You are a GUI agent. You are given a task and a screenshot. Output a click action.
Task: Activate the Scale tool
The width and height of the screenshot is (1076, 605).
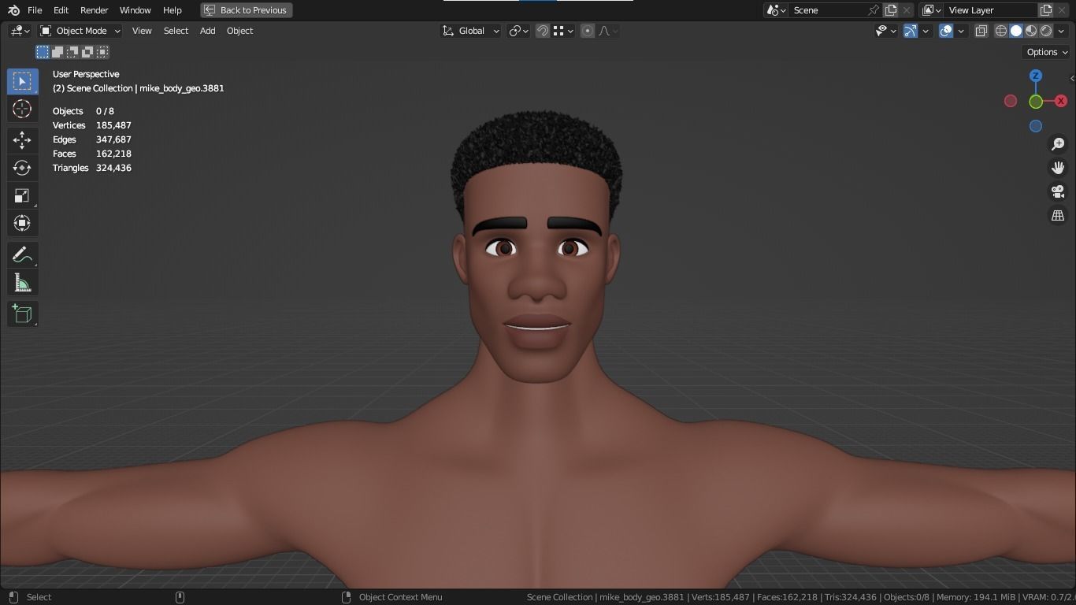(22, 195)
